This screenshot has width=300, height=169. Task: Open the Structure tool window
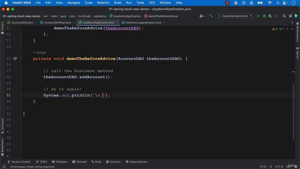pos(2,126)
